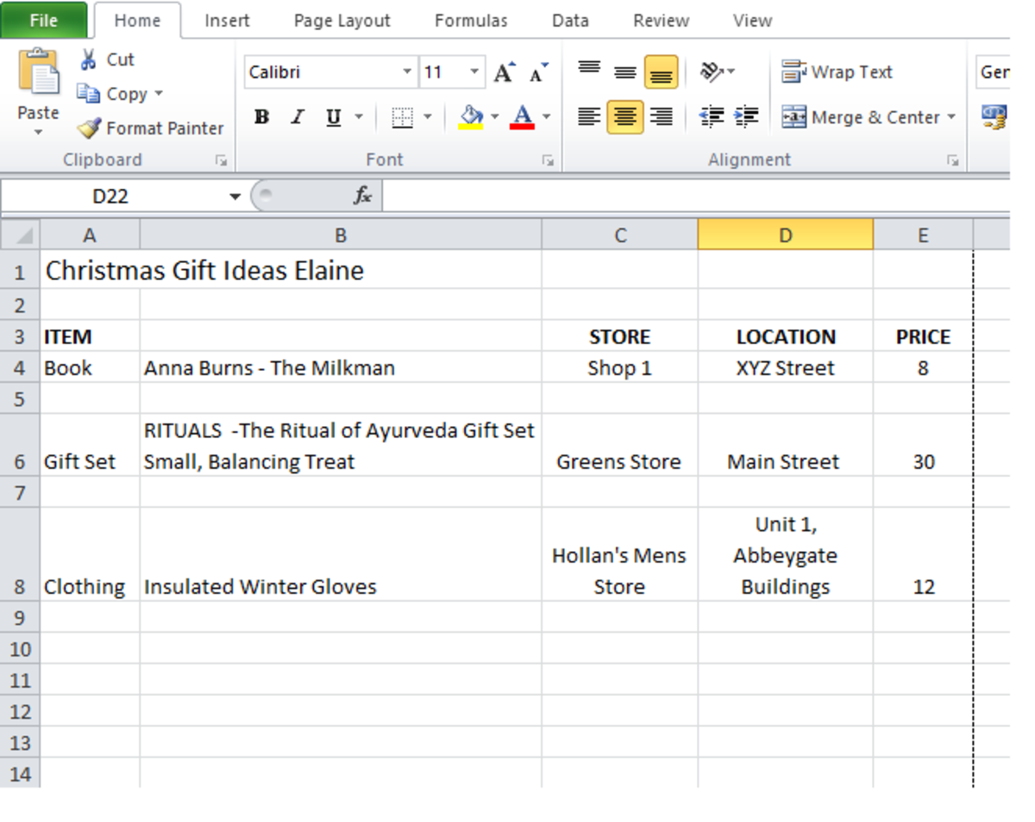Toggle Wrap Text for the cell
1035x822 pixels.
pos(837,72)
